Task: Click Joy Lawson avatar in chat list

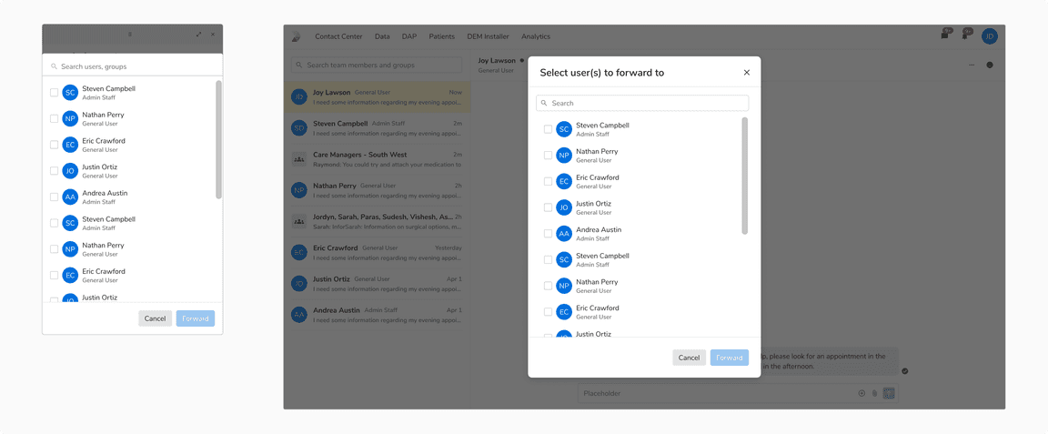Action: tap(299, 97)
